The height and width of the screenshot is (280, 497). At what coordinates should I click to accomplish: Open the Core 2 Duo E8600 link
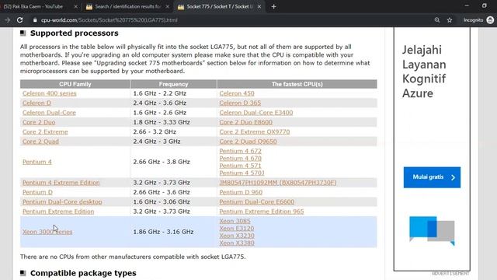246,122
